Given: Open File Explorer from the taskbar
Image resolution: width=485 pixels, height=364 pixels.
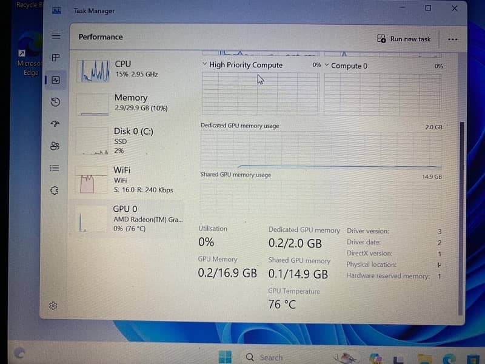Looking at the screenshot, I should coord(424,359).
